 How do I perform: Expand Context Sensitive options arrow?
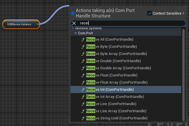[184, 13]
